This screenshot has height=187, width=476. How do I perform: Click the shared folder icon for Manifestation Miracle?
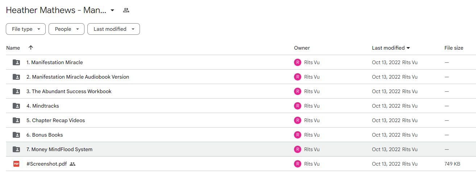tap(16, 62)
